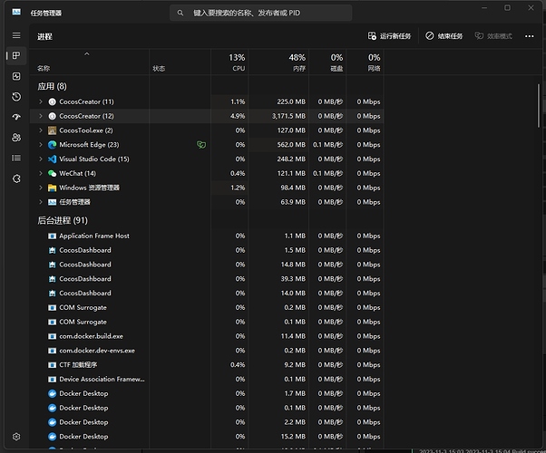Image resolution: width=546 pixels, height=453 pixels.
Task: Click the process list vertical scrollbar
Action: click(x=539, y=105)
